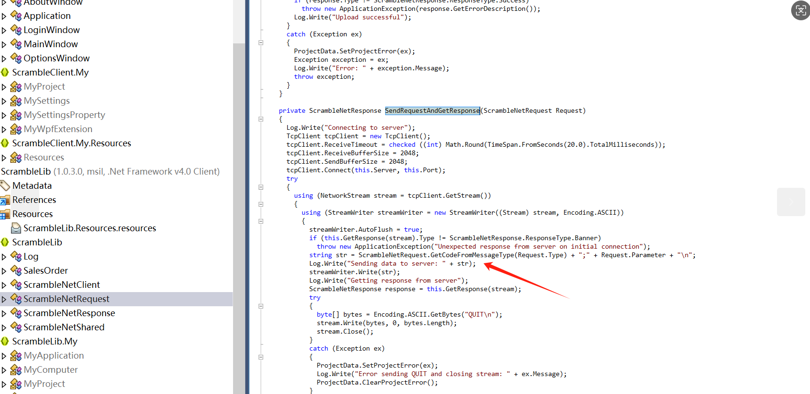Click the MySettingsProperty module icon
810x394 pixels.
click(x=16, y=115)
